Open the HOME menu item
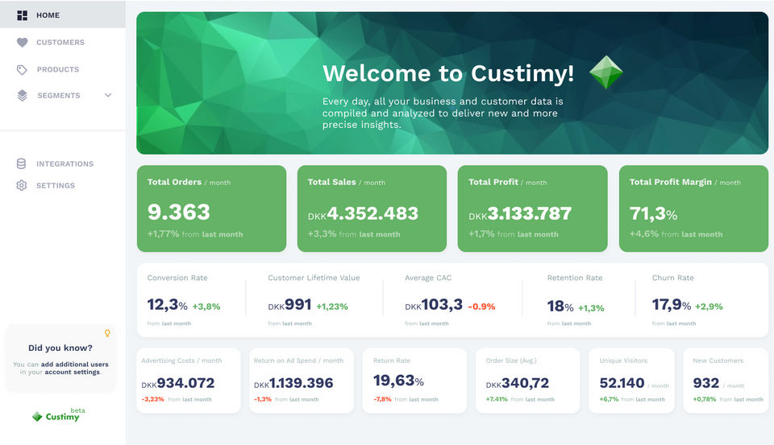774x445 pixels. coord(63,14)
